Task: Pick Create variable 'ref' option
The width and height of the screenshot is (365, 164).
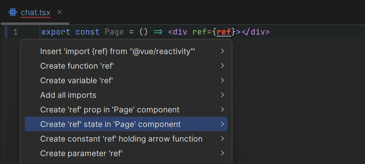Action: pos(77,80)
